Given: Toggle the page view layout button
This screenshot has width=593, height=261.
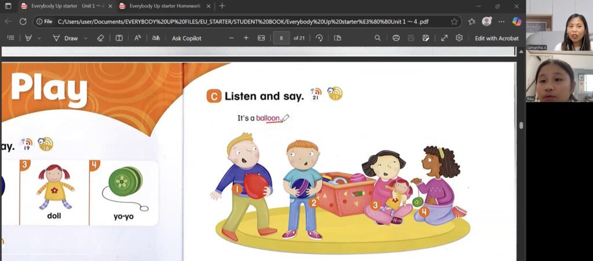Looking at the screenshot, I should pos(338,38).
